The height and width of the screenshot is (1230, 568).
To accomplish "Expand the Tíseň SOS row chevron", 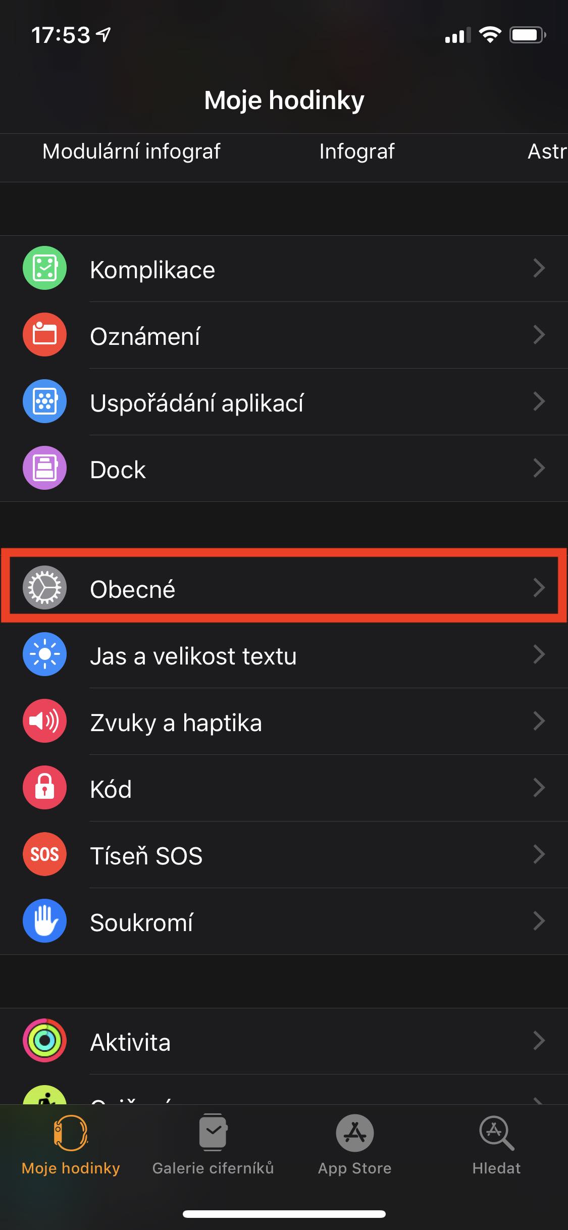I will tap(539, 854).
